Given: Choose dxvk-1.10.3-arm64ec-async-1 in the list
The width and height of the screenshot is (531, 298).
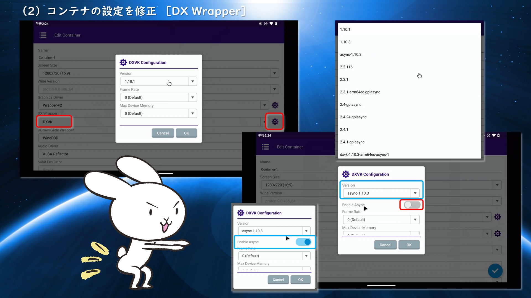Looking at the screenshot, I should point(409,155).
